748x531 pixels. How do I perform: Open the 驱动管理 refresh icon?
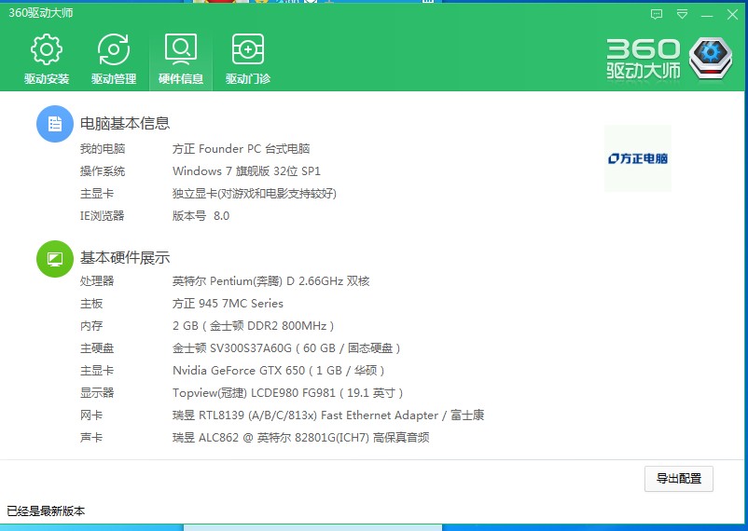click(114, 49)
